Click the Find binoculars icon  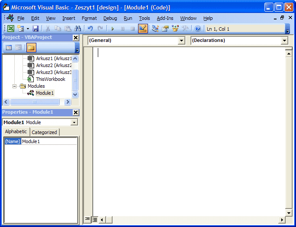[x=78, y=29]
